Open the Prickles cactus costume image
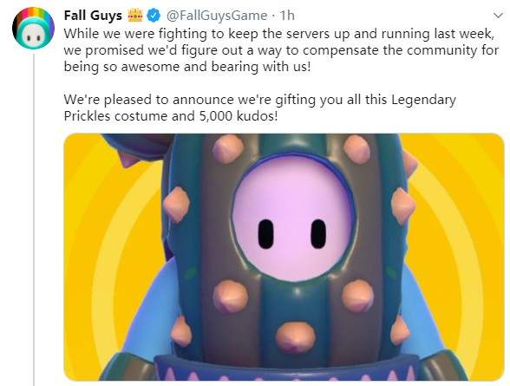 [x=284, y=257]
